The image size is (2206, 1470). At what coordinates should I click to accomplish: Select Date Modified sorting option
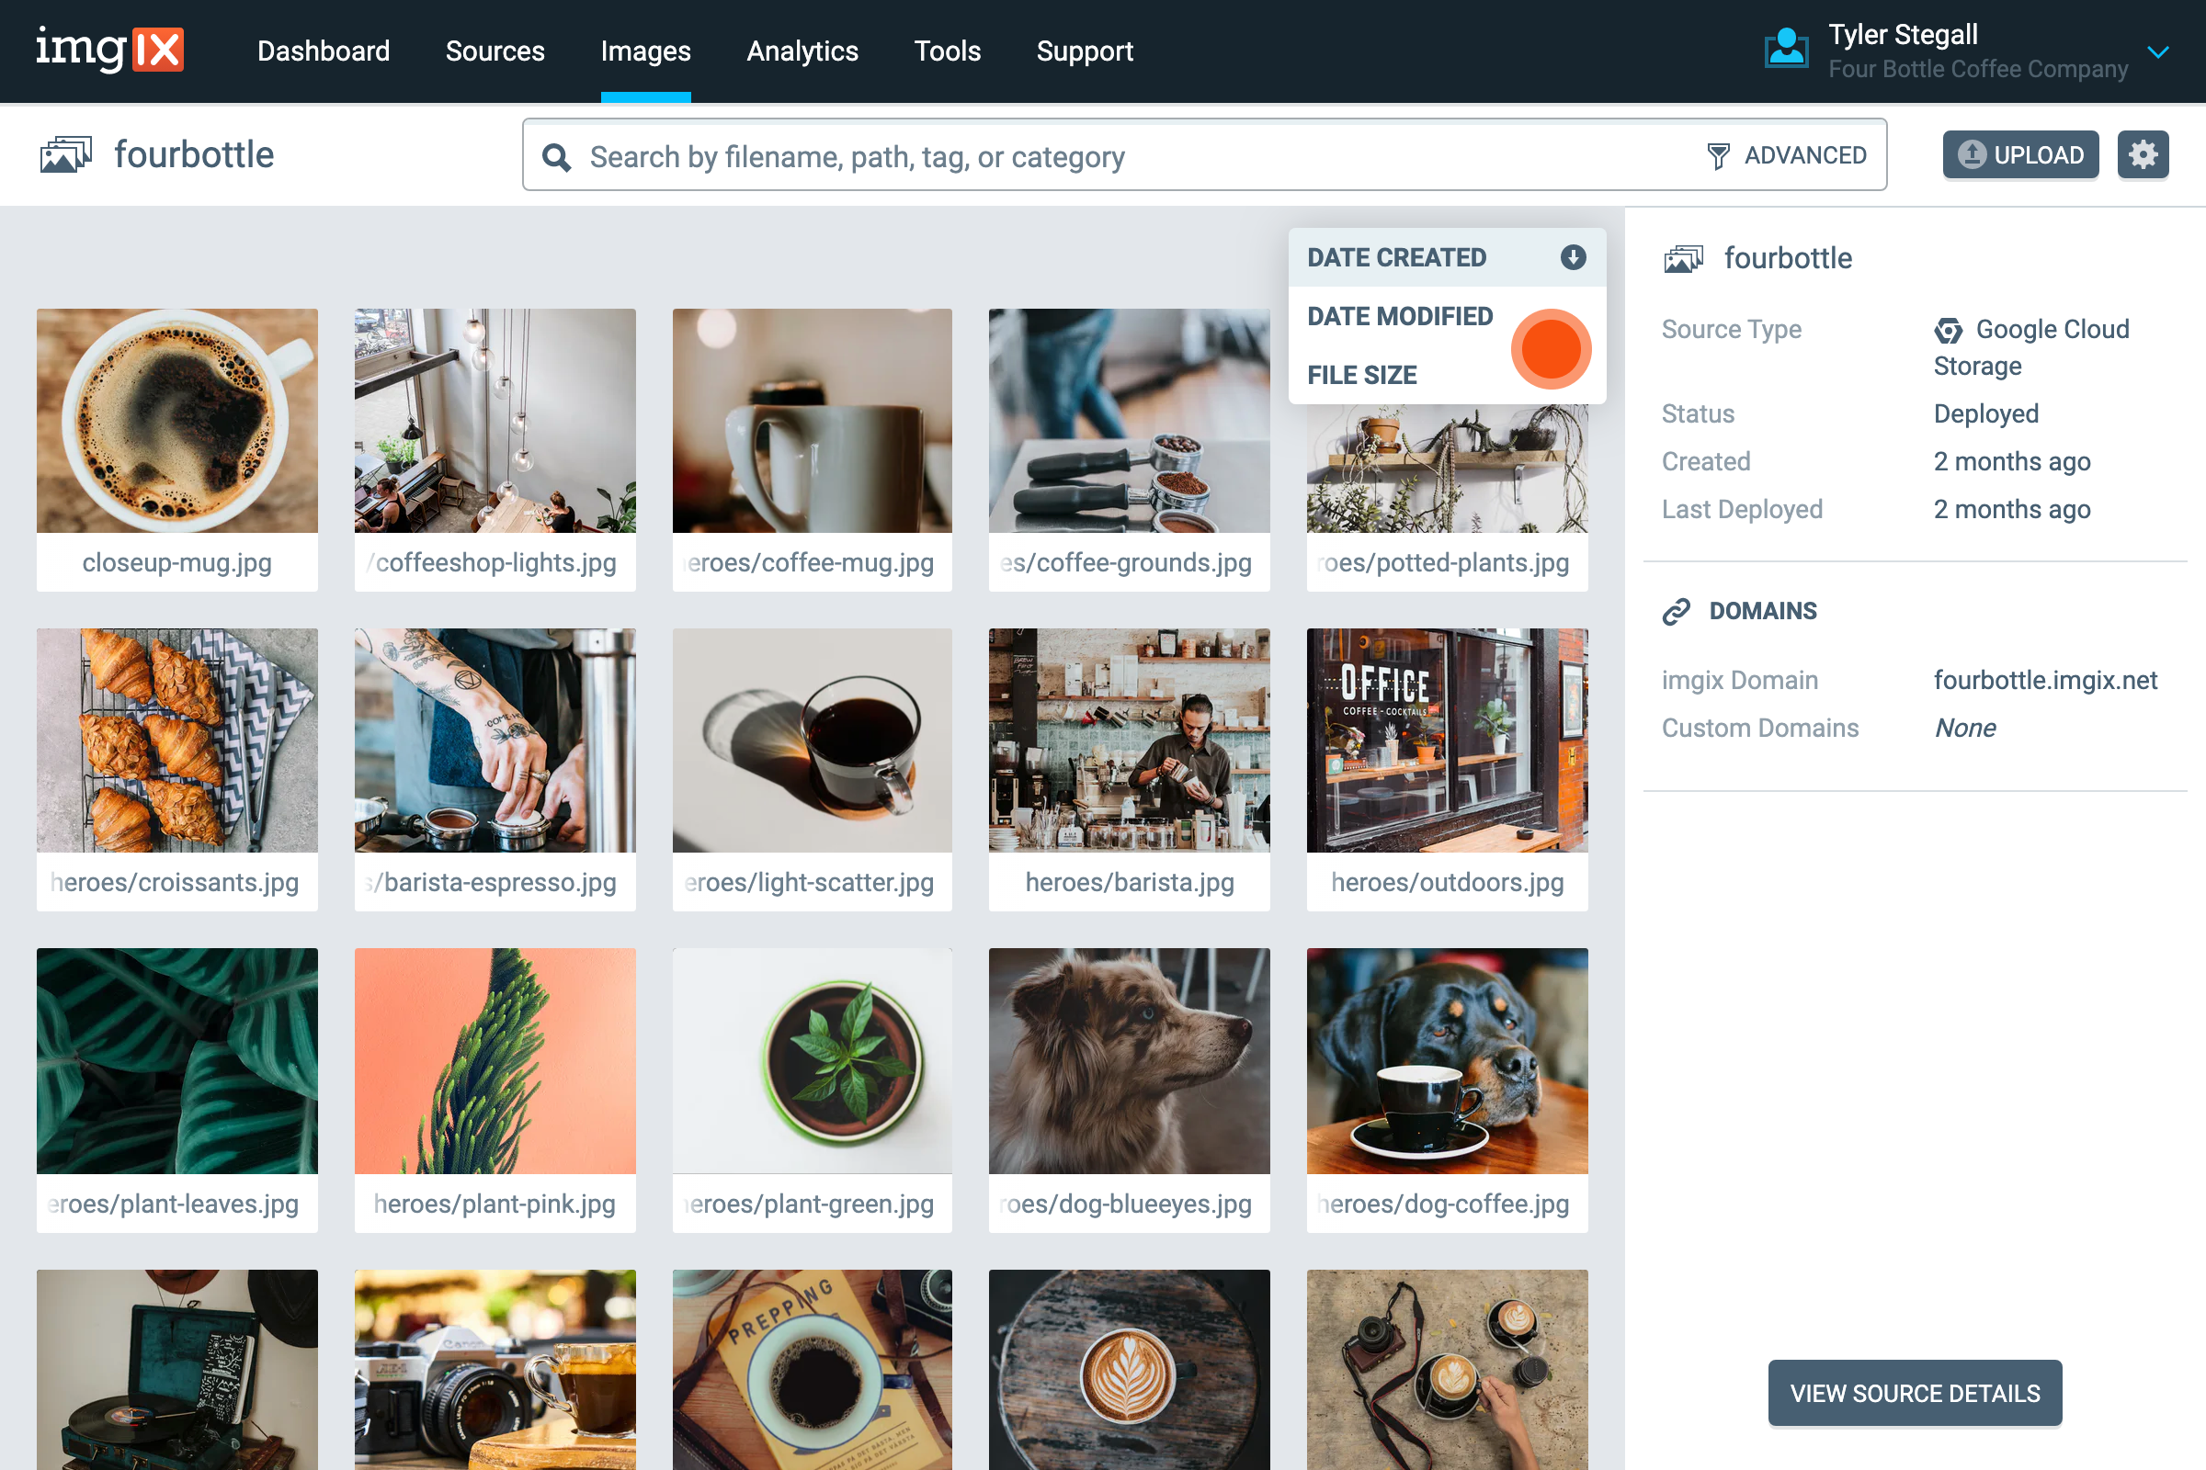tap(1399, 316)
